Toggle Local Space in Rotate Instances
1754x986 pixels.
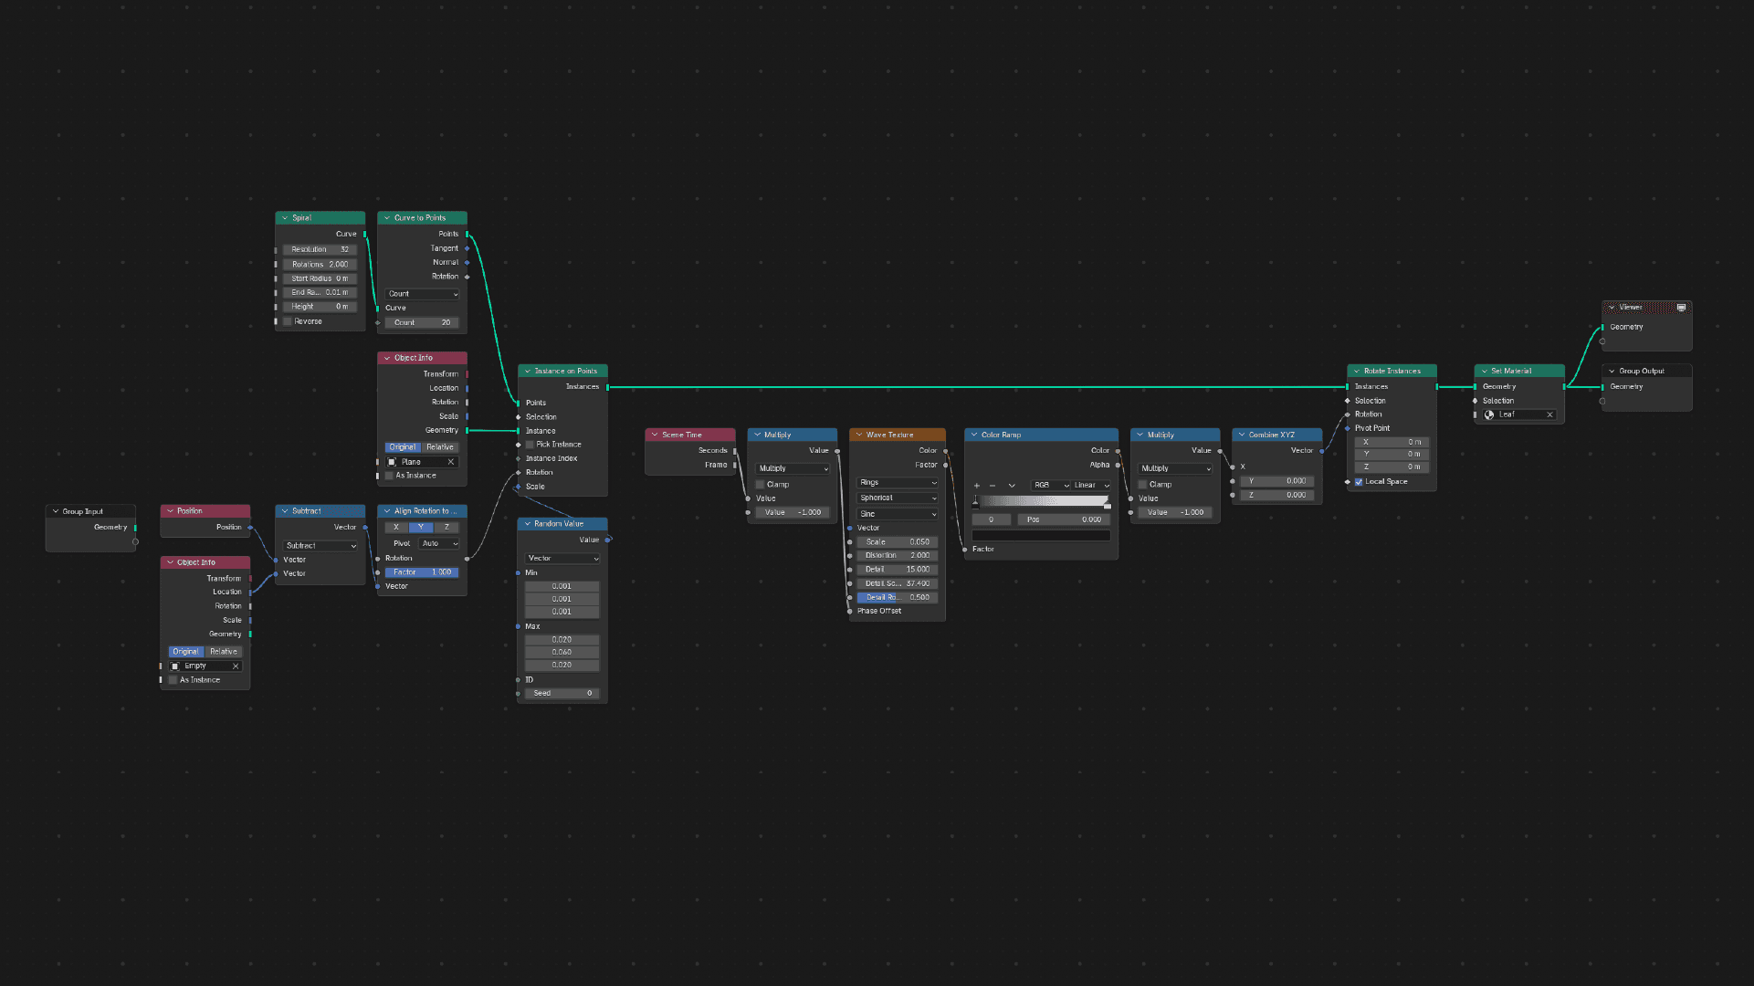tap(1359, 482)
